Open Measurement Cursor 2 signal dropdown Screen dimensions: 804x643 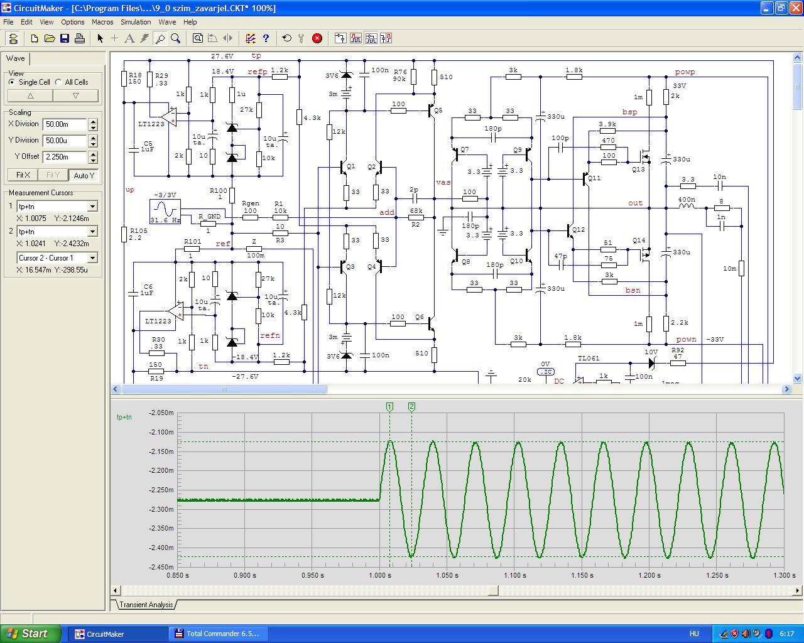point(92,232)
